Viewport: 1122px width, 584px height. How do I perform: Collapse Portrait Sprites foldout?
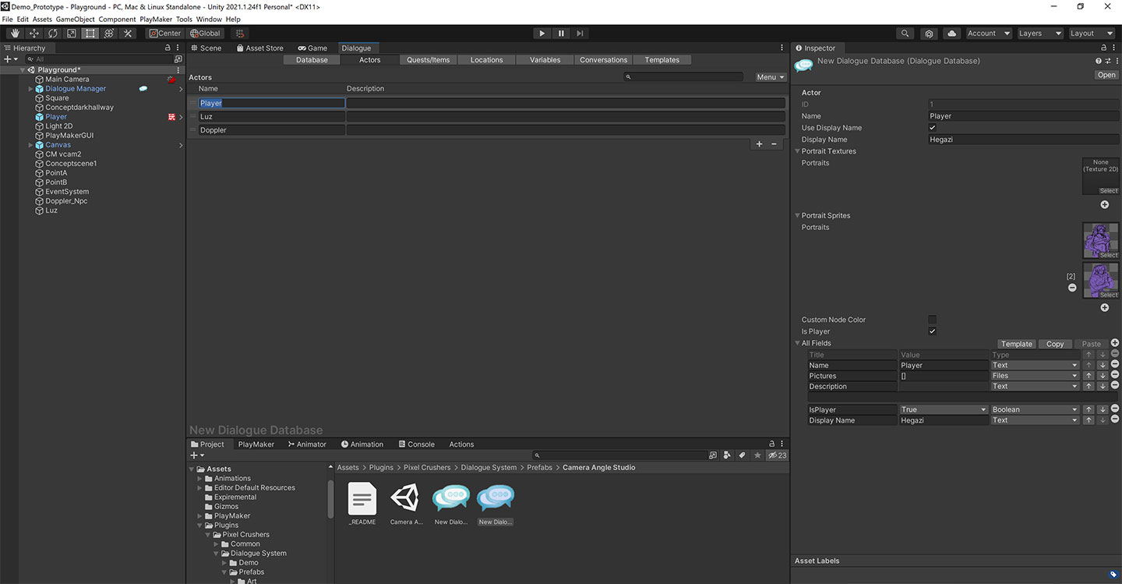(797, 216)
